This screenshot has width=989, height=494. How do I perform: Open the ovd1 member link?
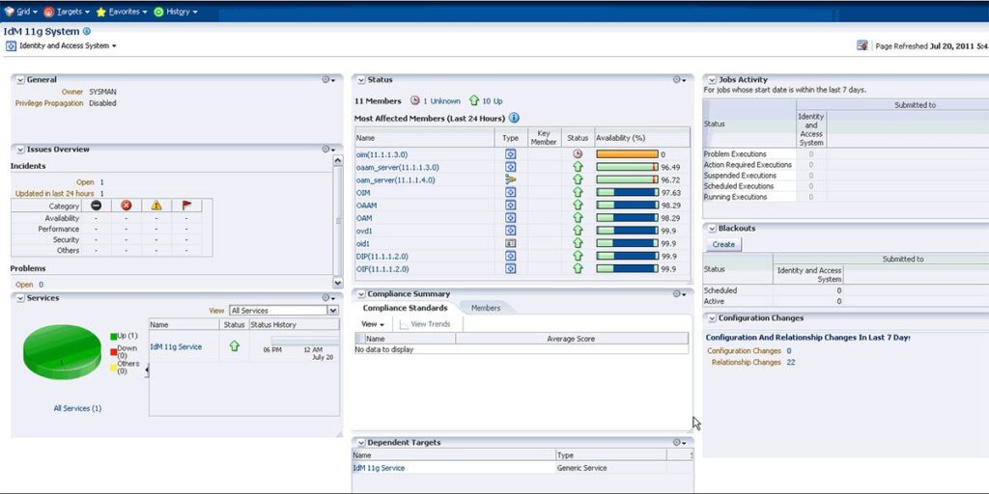(x=364, y=232)
